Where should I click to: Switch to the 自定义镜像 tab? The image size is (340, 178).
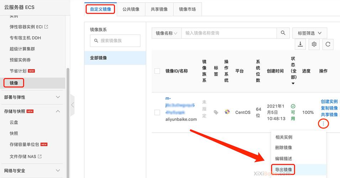(100, 9)
